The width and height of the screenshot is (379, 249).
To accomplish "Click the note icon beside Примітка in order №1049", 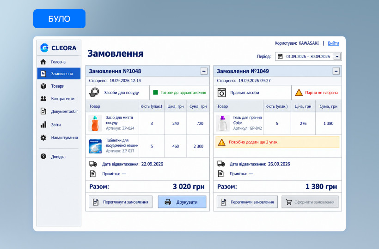I will coord(220,174).
